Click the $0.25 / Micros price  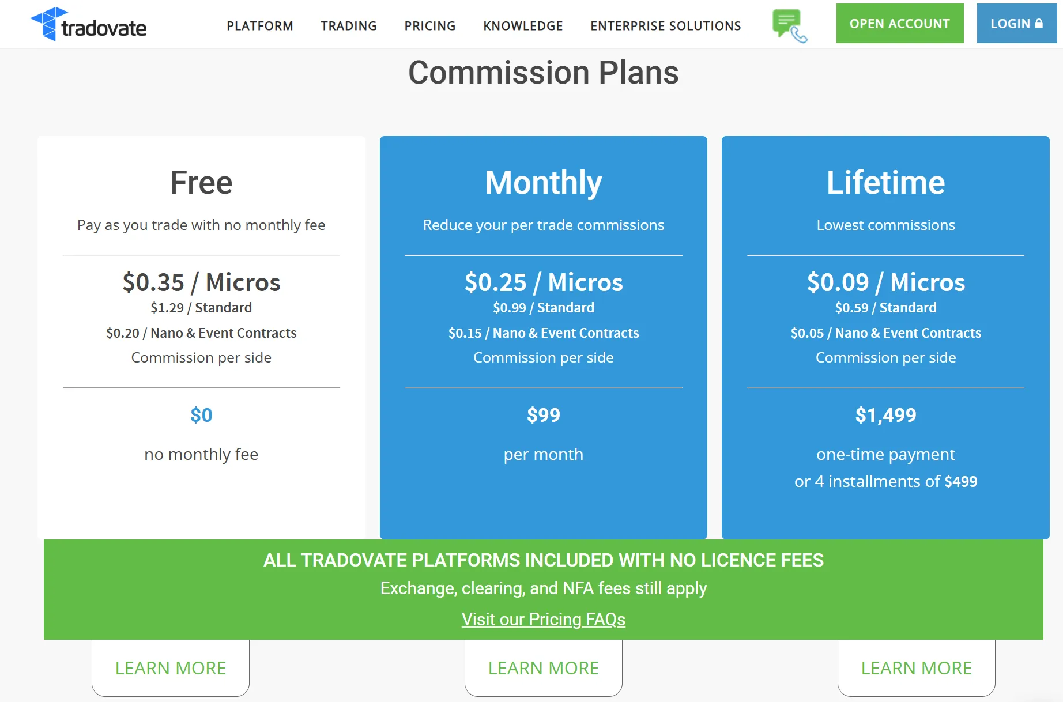(x=544, y=282)
